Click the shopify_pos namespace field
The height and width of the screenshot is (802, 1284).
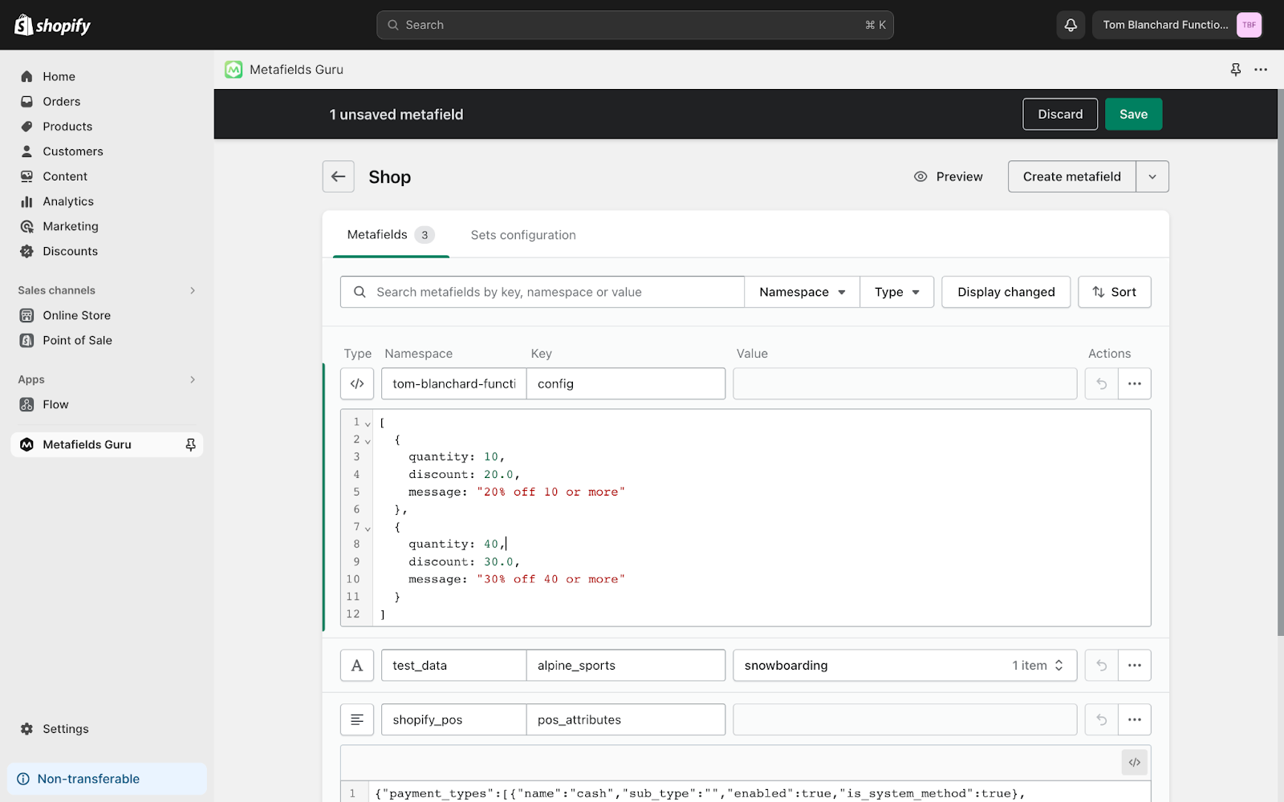453,719
